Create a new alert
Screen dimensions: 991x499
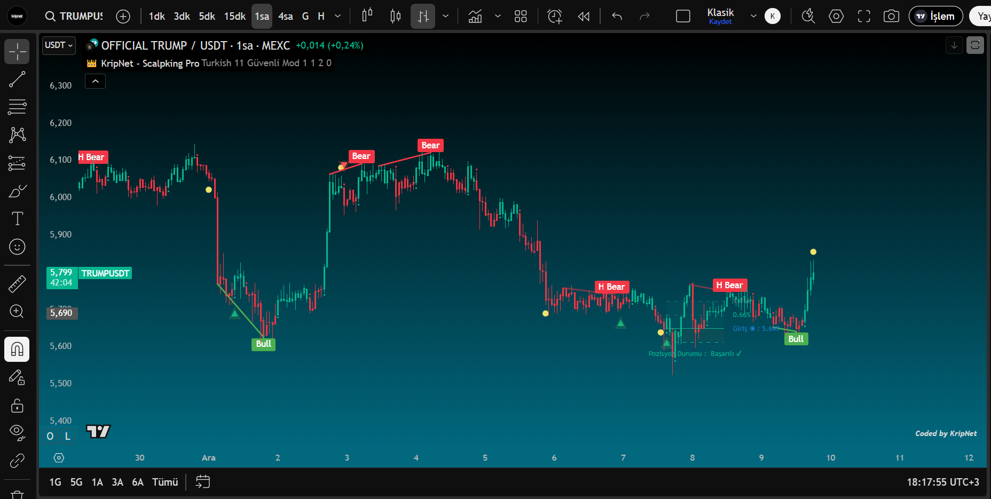click(x=554, y=16)
